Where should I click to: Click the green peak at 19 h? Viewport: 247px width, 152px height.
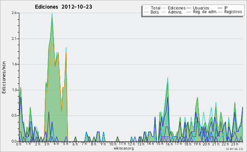[197, 98]
